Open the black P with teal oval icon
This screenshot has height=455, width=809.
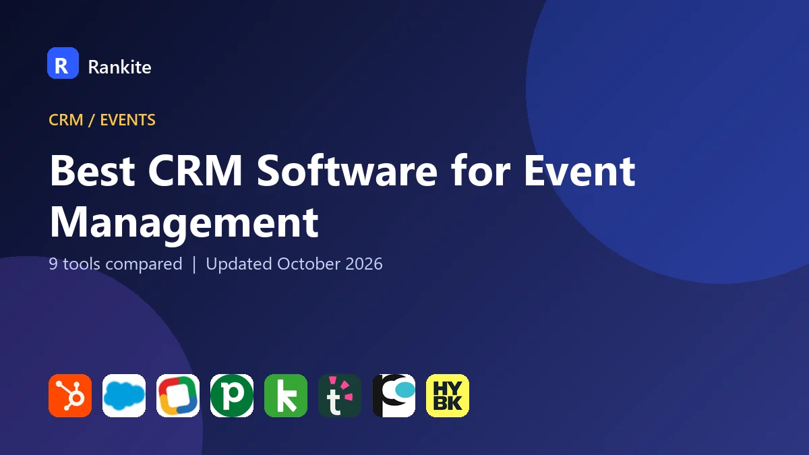coord(394,396)
